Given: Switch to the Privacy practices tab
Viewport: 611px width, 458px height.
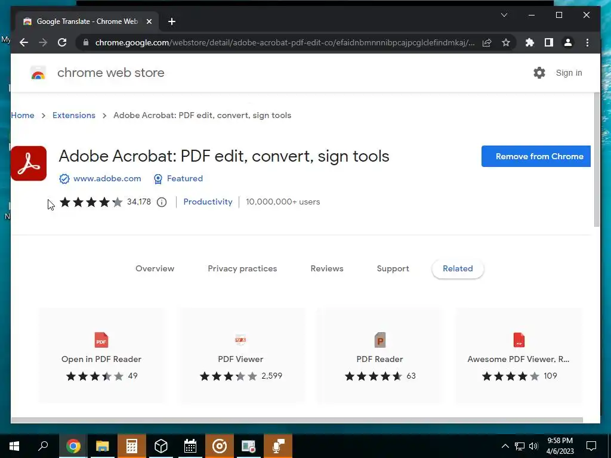Looking at the screenshot, I should (x=242, y=268).
